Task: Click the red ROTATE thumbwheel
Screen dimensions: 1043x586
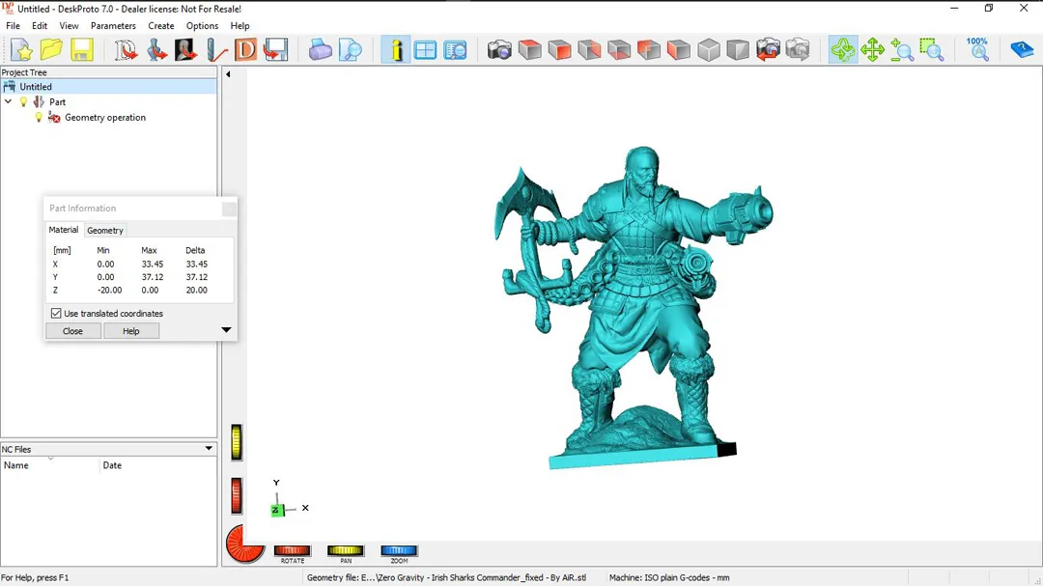Action: (292, 550)
